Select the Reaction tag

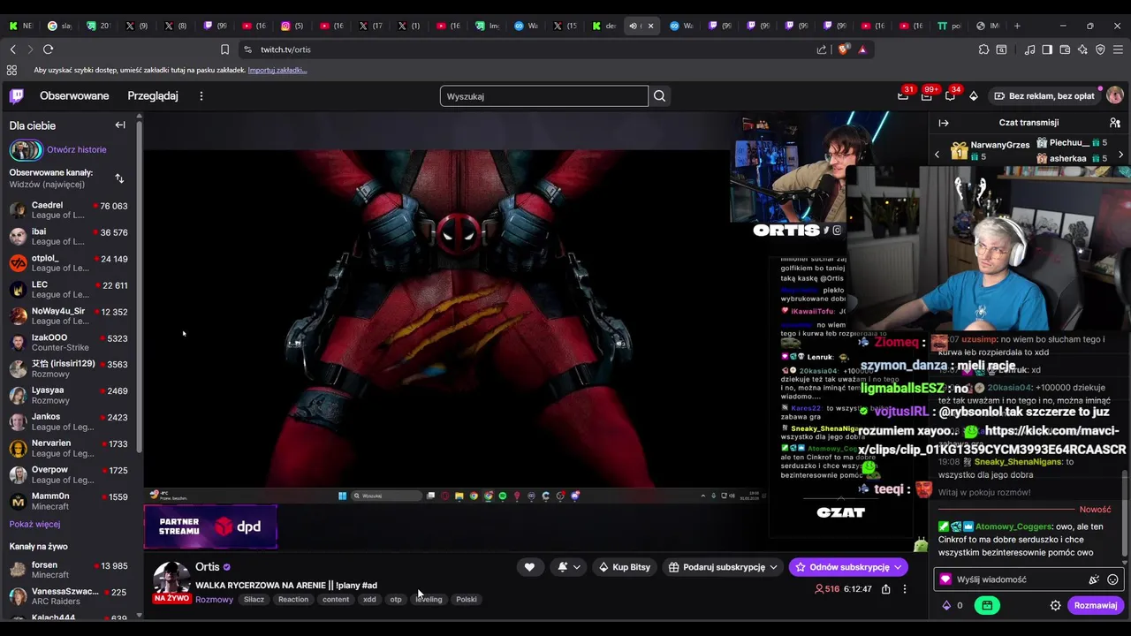click(293, 600)
